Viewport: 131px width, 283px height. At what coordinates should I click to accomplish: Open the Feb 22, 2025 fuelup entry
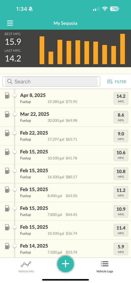pyautogui.click(x=65, y=136)
